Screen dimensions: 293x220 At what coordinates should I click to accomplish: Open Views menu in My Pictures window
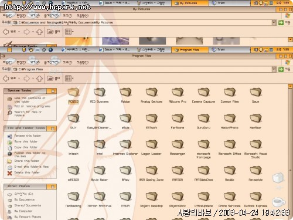point(69,32)
